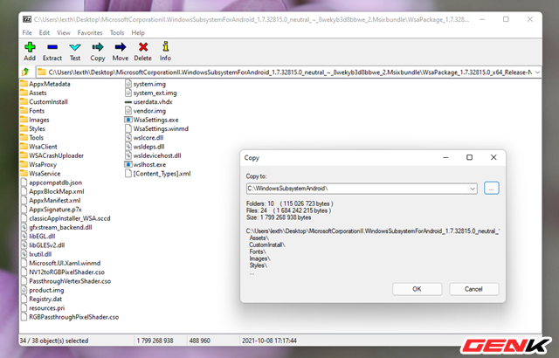The width and height of the screenshot is (559, 358).
Task: Select system.img file
Action: point(146,84)
